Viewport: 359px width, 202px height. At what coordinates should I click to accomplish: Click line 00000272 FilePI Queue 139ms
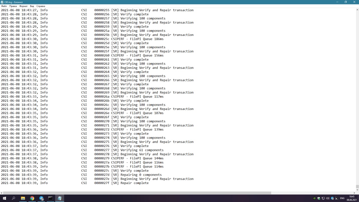click(82, 129)
